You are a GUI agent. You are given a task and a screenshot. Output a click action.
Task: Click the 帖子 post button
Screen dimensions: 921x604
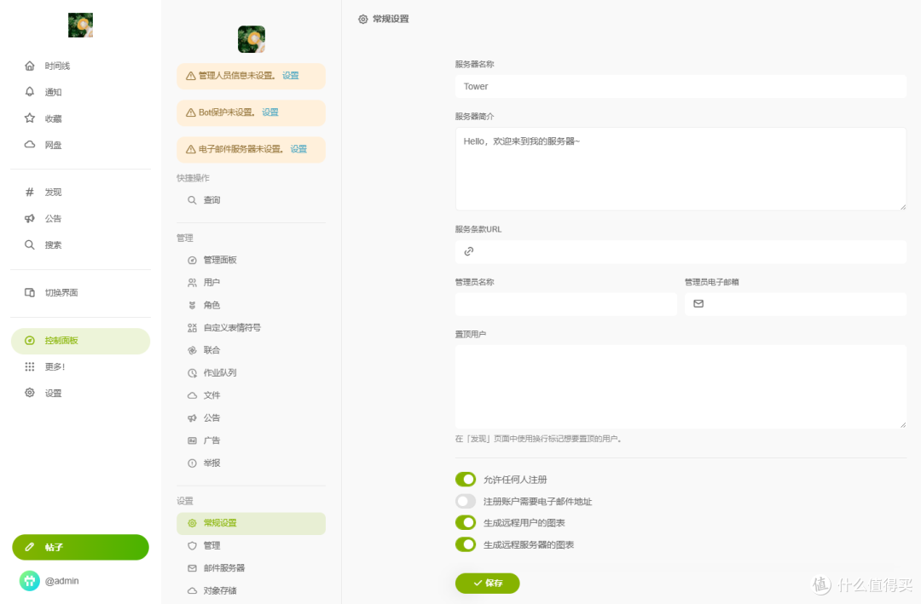click(x=80, y=547)
